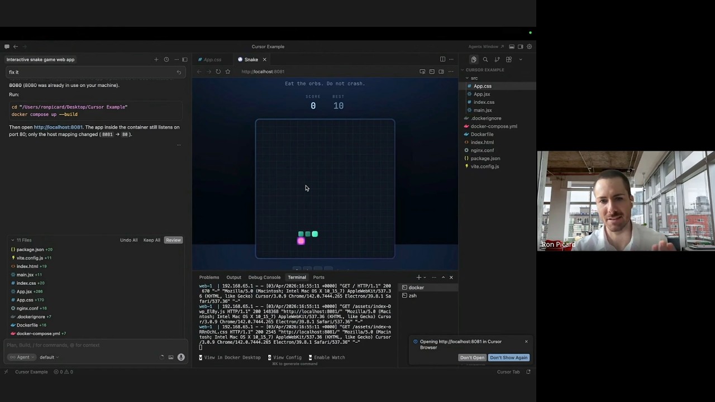
Task: Close the Snake browser tab
Action: (265, 60)
